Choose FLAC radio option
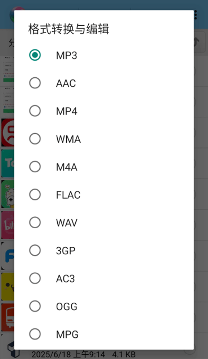The width and height of the screenshot is (208, 359). click(35, 195)
